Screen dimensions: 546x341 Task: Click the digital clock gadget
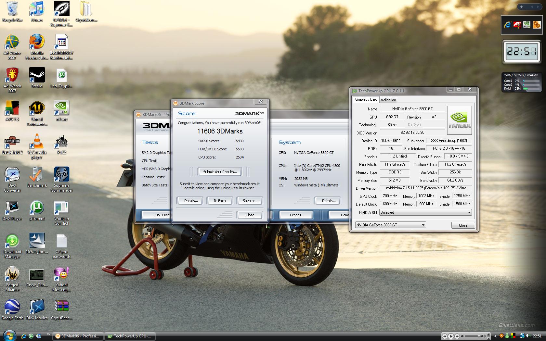pos(521,51)
